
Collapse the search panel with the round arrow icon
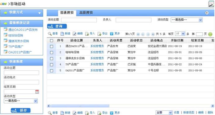click(x=207, y=13)
